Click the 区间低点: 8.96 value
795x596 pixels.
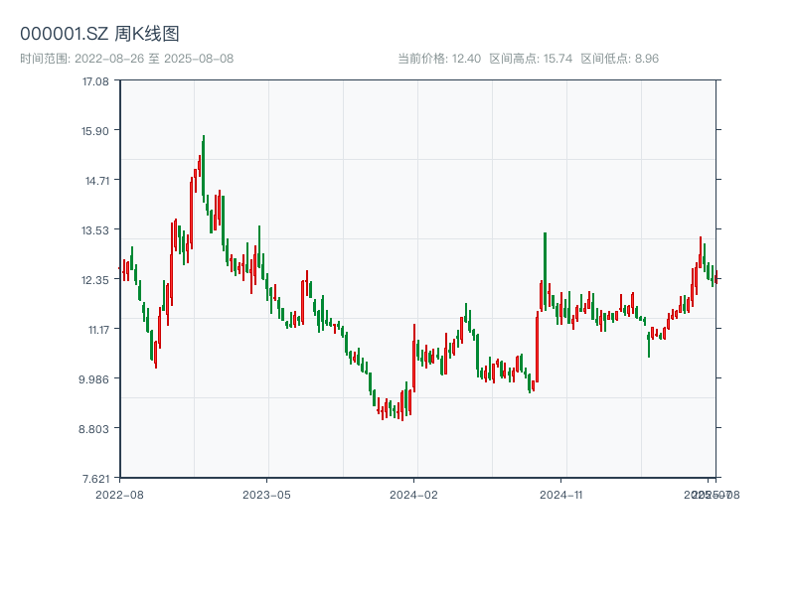tap(619, 59)
